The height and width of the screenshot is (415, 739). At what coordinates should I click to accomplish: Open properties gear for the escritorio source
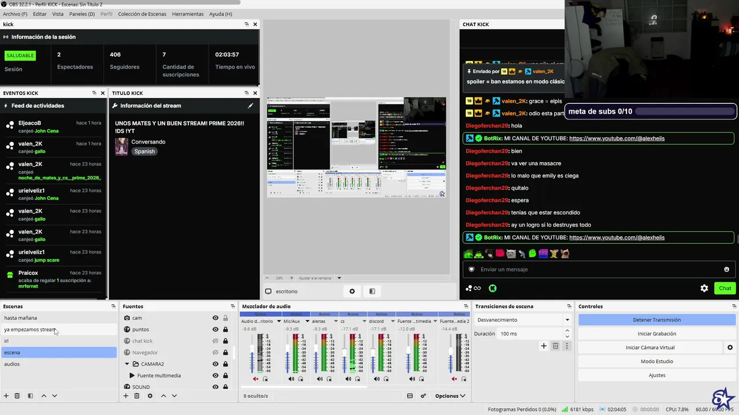point(352,291)
